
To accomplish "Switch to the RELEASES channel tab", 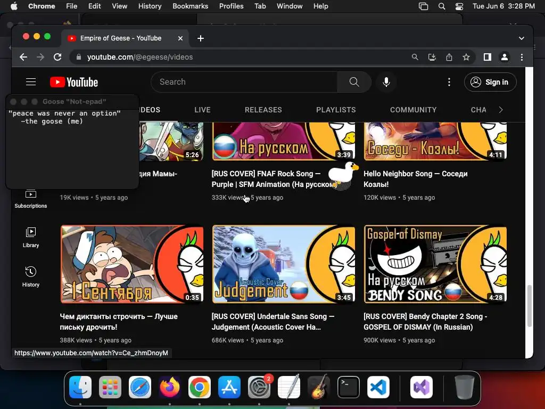I will (x=263, y=110).
